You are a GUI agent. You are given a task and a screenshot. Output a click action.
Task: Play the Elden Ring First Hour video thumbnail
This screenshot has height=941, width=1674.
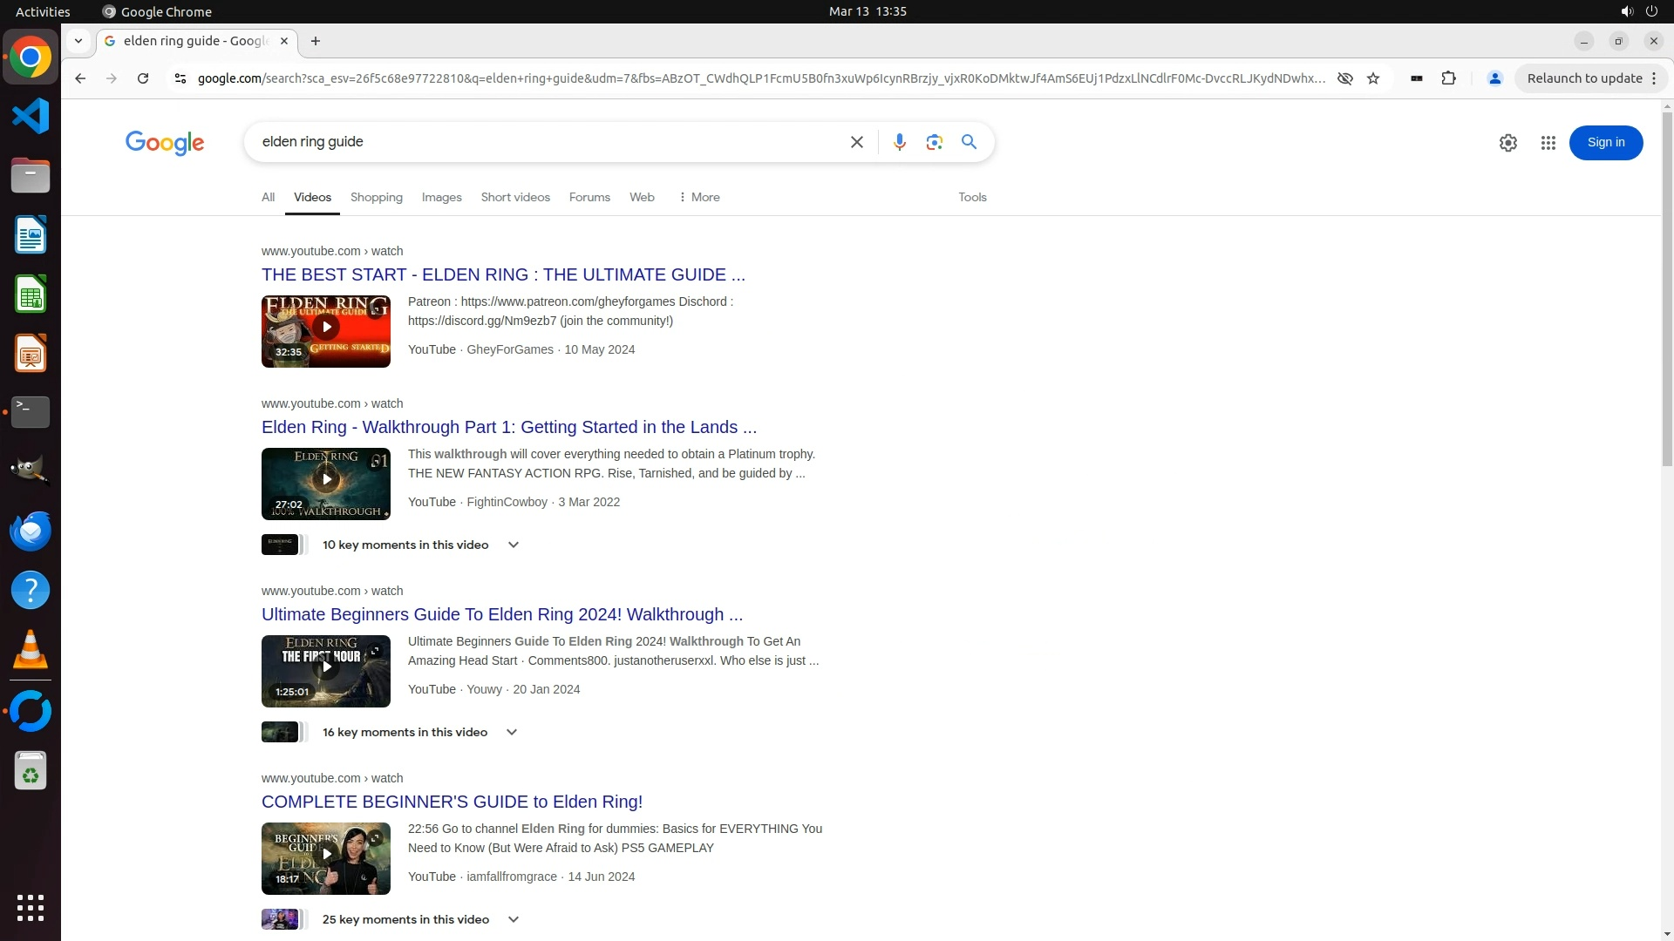pos(325,667)
